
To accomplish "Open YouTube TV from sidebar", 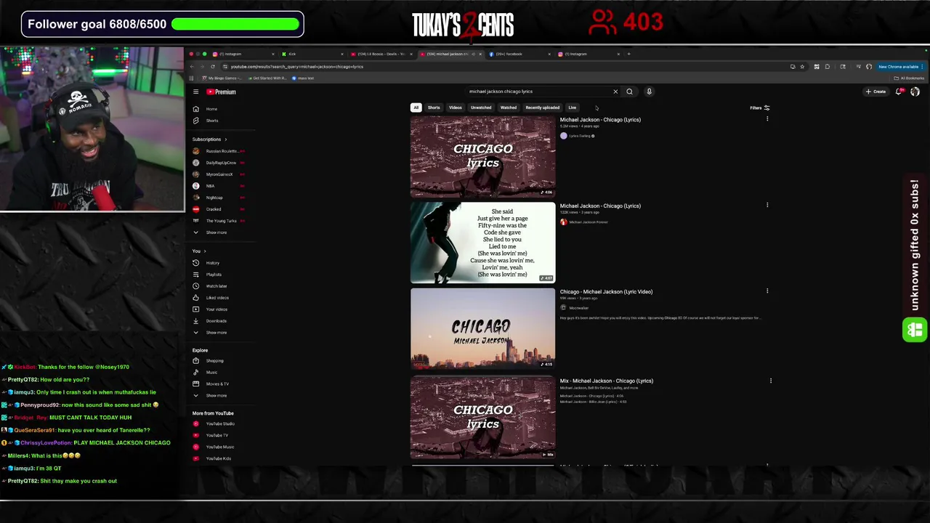I will tap(217, 436).
